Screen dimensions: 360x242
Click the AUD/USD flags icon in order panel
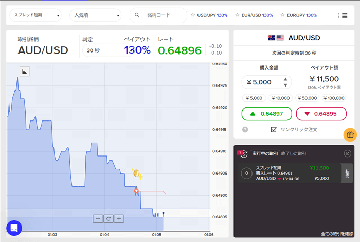(276, 38)
